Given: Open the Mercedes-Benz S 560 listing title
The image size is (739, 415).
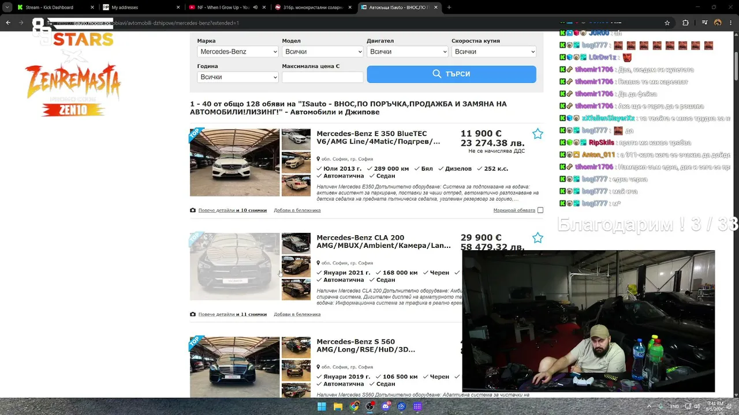Looking at the screenshot, I should click(x=366, y=346).
